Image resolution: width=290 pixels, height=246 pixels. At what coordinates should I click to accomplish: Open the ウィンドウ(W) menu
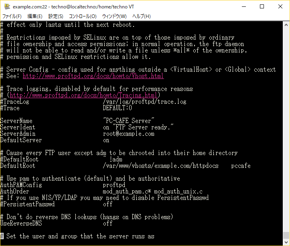(x=114, y=16)
